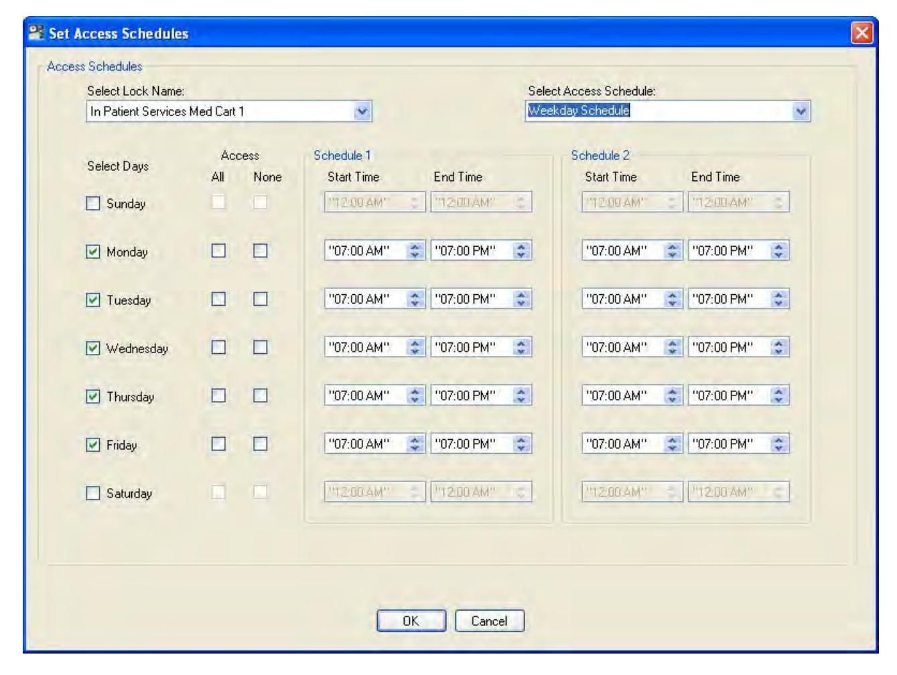Check Access None for Monday

(261, 251)
